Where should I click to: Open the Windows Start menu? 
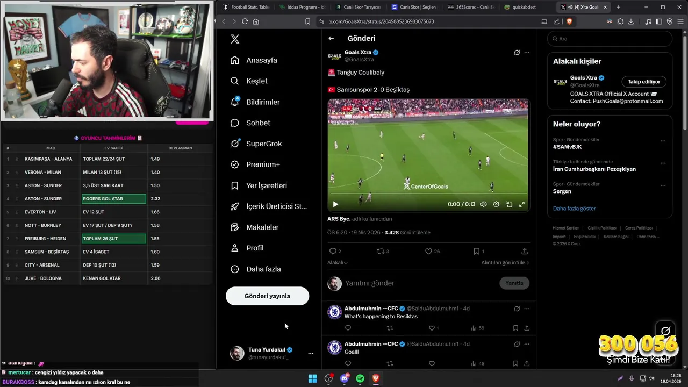312,378
